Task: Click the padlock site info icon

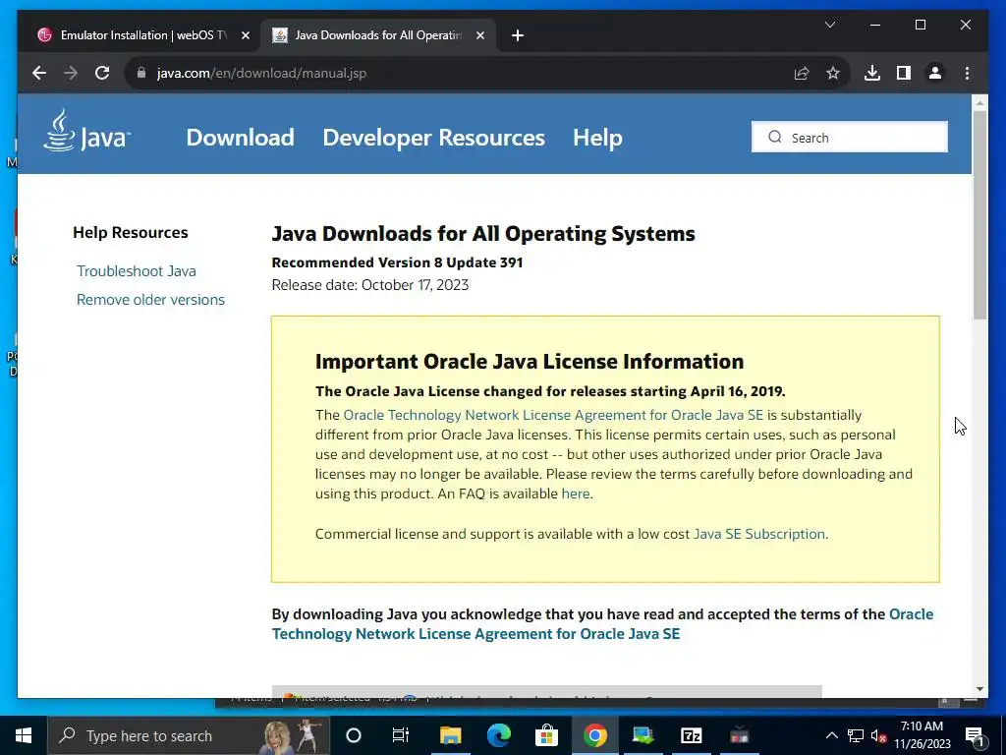Action: pyautogui.click(x=141, y=73)
